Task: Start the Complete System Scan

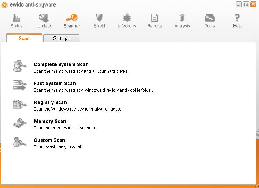Action: pyautogui.click(x=61, y=64)
